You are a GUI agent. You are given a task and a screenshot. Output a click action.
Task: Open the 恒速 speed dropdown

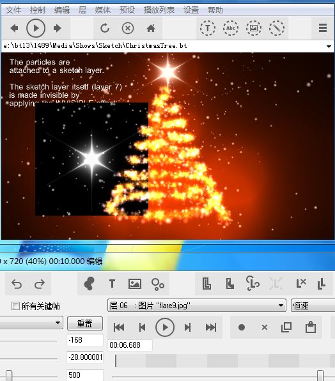pos(313,306)
